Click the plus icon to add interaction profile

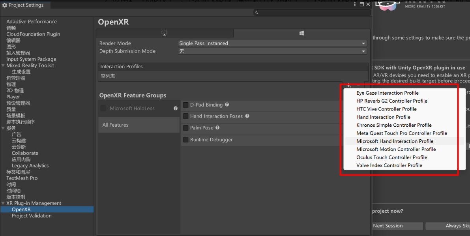pyautogui.click(x=349, y=85)
